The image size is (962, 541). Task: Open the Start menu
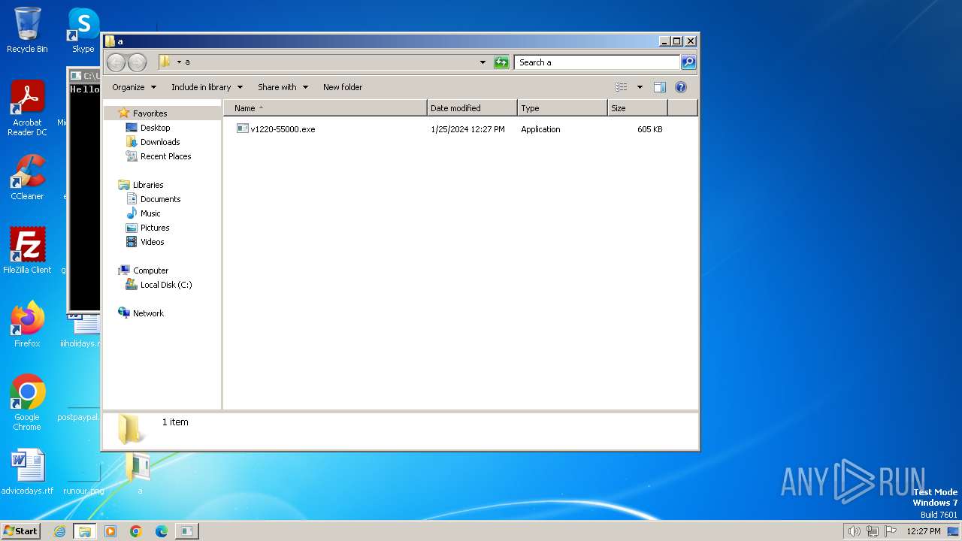[21, 530]
